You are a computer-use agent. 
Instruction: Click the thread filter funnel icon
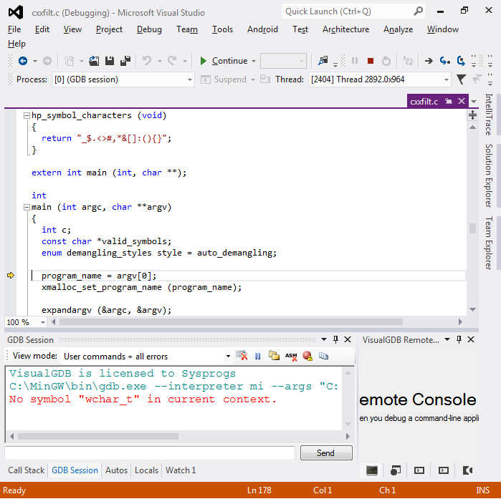pyautogui.click(x=461, y=79)
